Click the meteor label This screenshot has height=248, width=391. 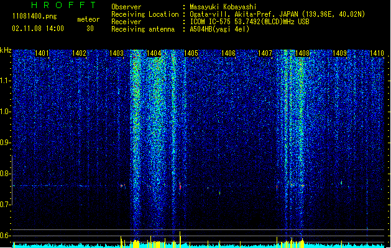point(88,19)
